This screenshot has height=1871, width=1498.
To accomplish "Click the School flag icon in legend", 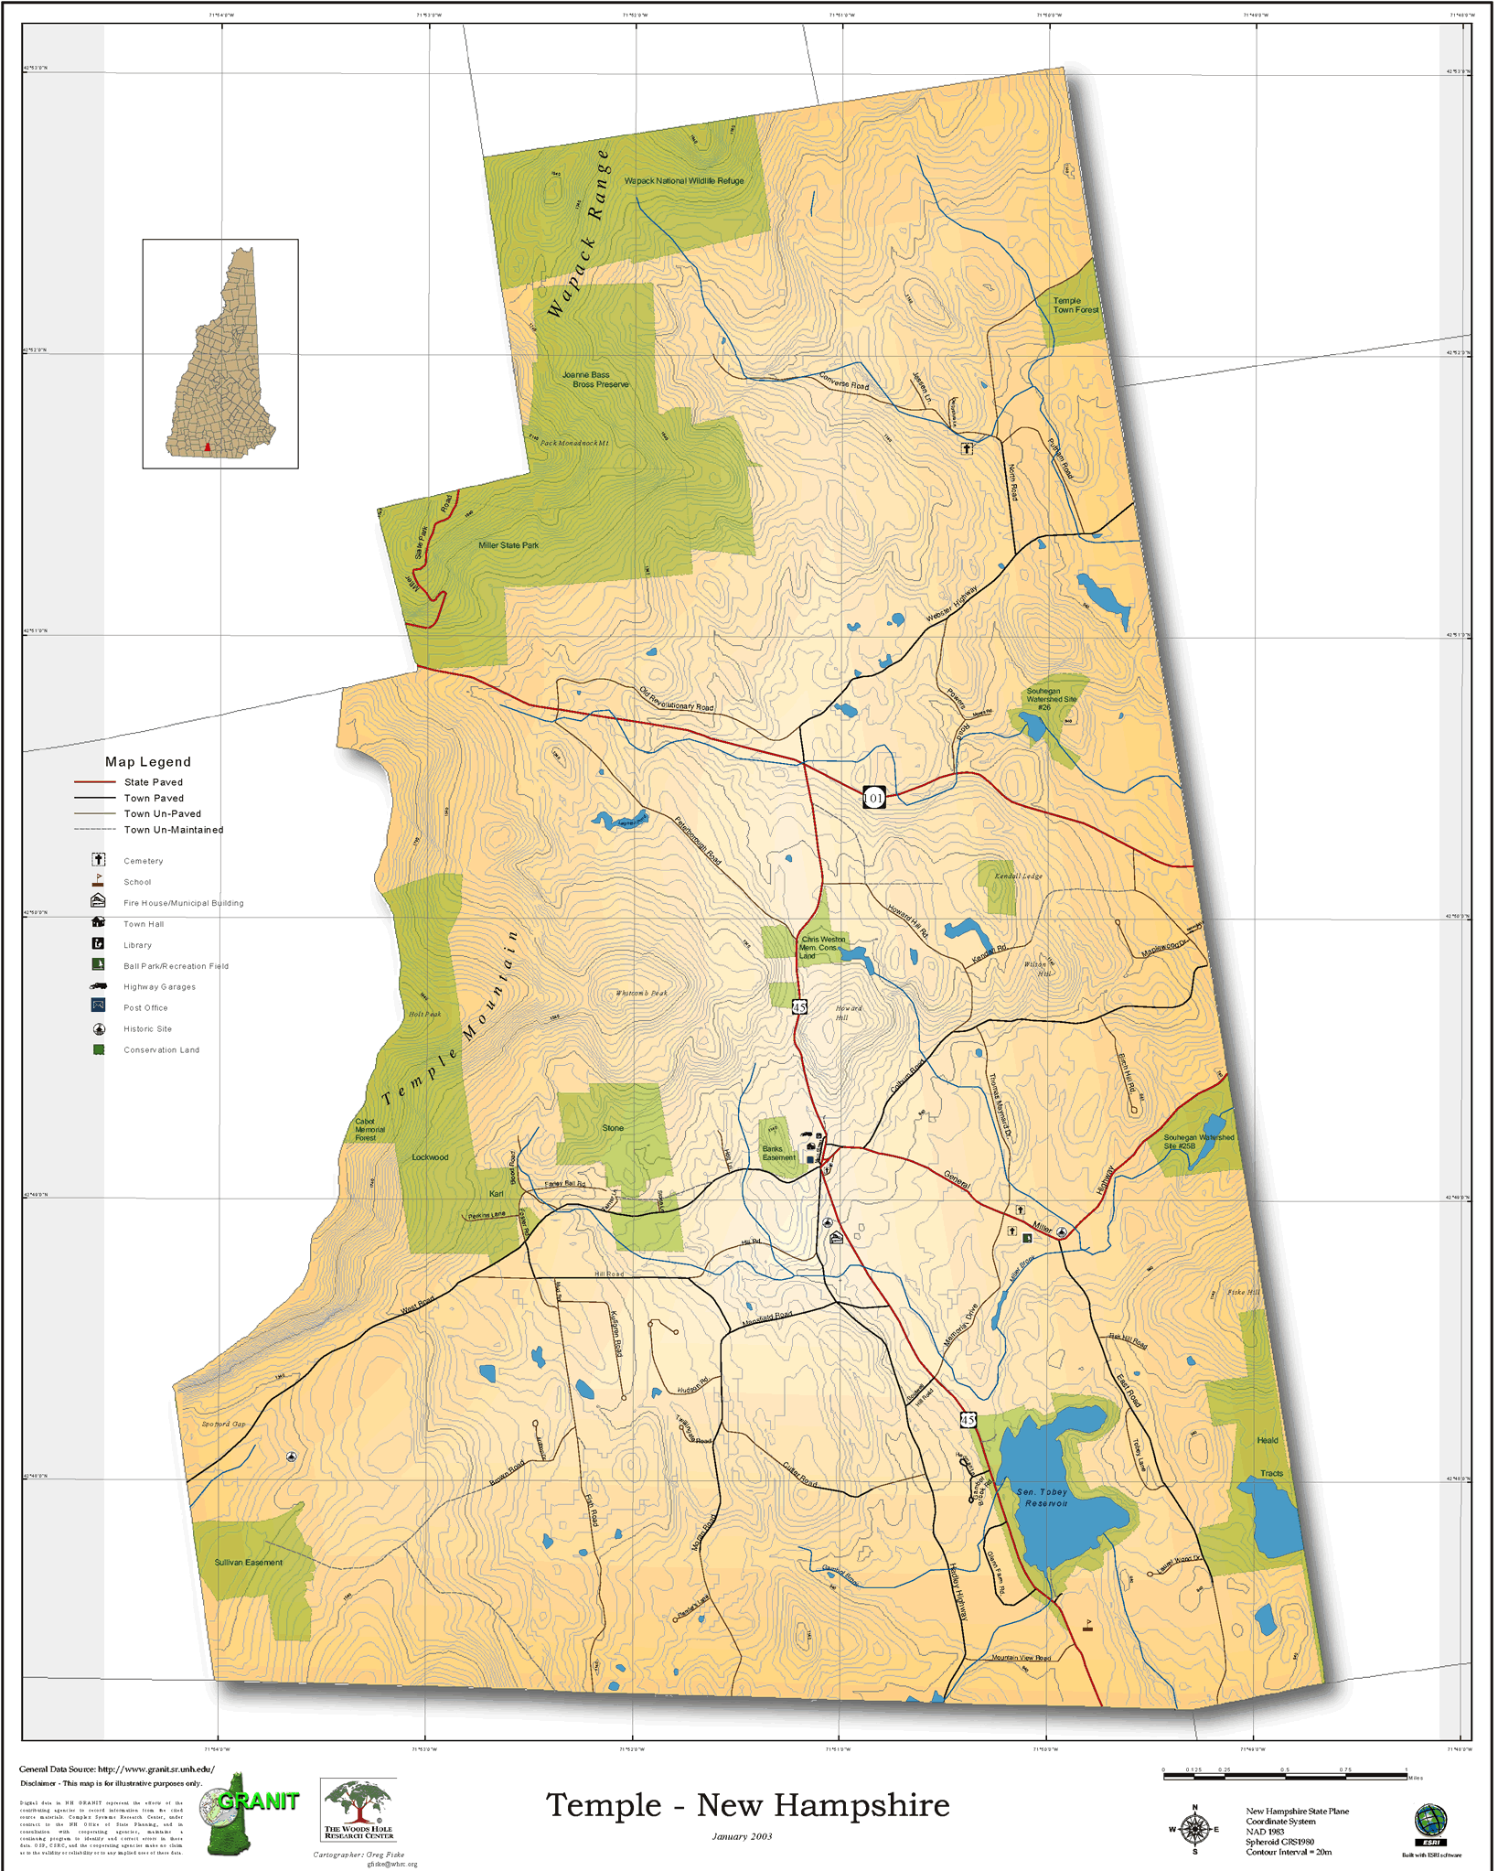I will pyautogui.click(x=99, y=881).
